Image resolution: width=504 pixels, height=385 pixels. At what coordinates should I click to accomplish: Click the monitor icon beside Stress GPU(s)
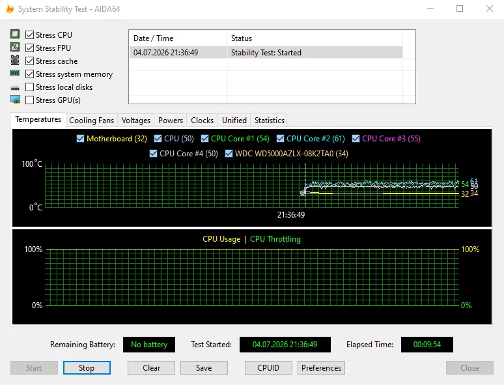click(15, 100)
